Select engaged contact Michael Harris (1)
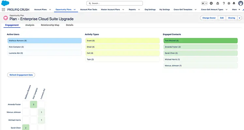The image size is (244, 130). click(x=201, y=59)
